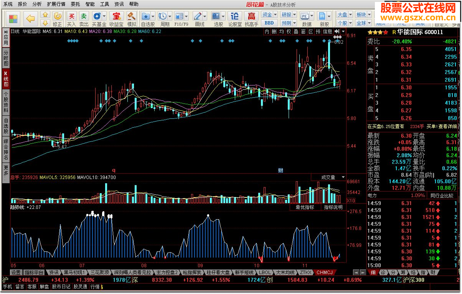
Task: Click the 留言 status bar item
Action: pos(20,286)
